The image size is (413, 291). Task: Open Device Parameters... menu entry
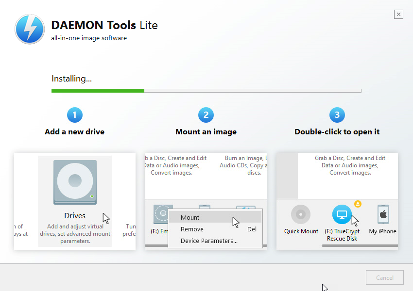pyautogui.click(x=215, y=241)
